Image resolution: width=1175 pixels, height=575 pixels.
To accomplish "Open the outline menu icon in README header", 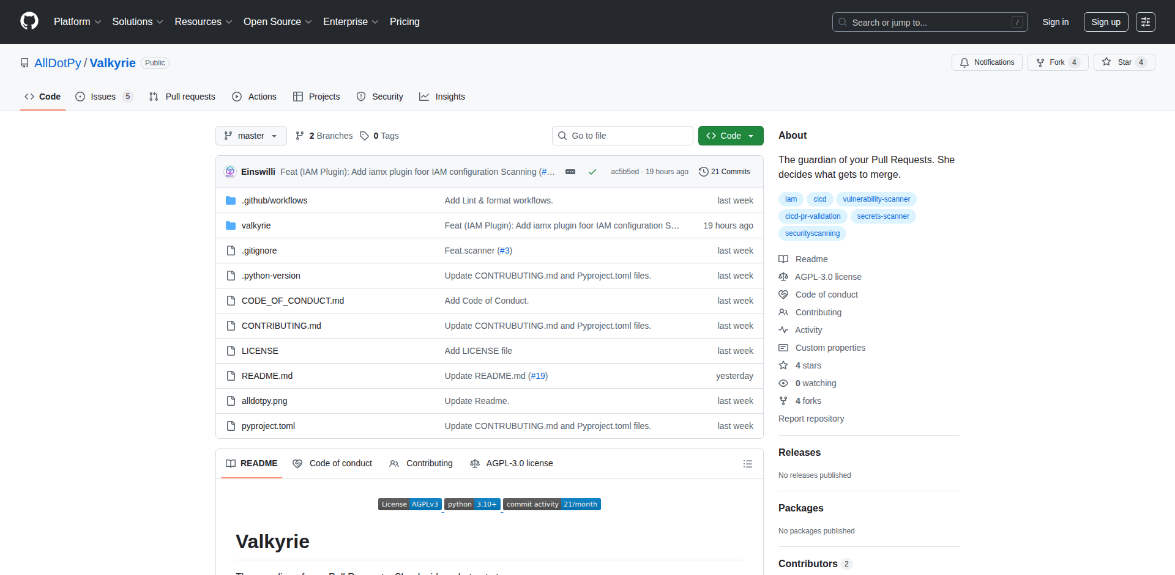I will pyautogui.click(x=747, y=464).
